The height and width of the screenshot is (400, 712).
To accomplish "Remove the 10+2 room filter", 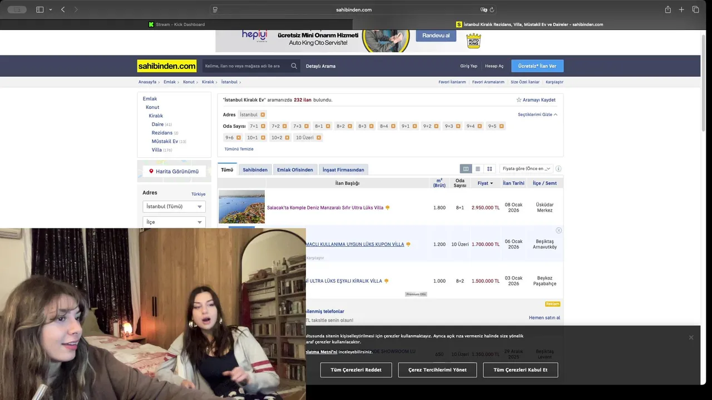I will (x=288, y=138).
